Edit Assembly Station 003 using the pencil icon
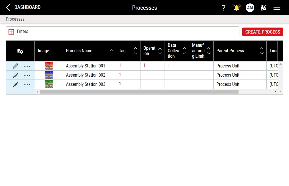289x186 pixels. coord(15,84)
